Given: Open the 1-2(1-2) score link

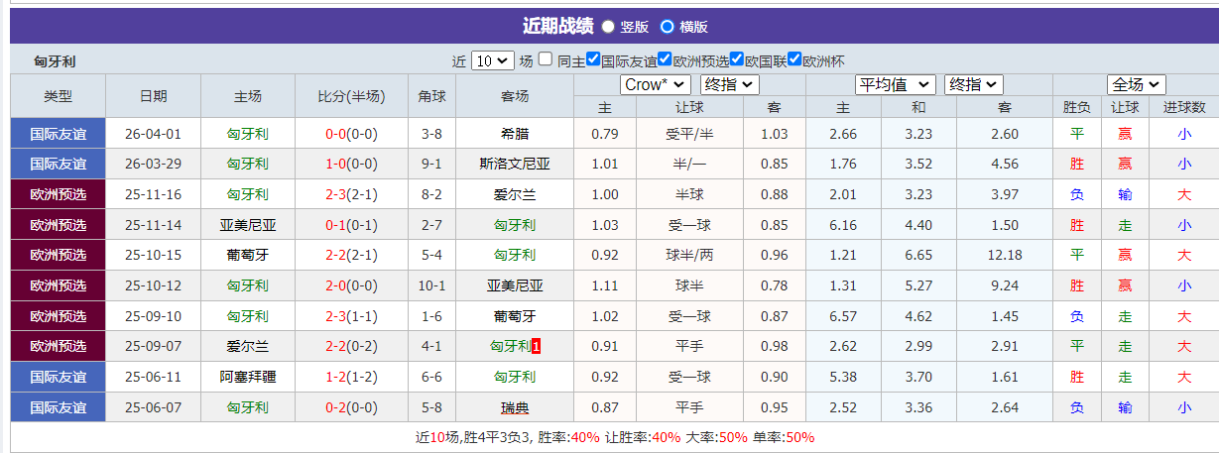Looking at the screenshot, I should 351,377.
